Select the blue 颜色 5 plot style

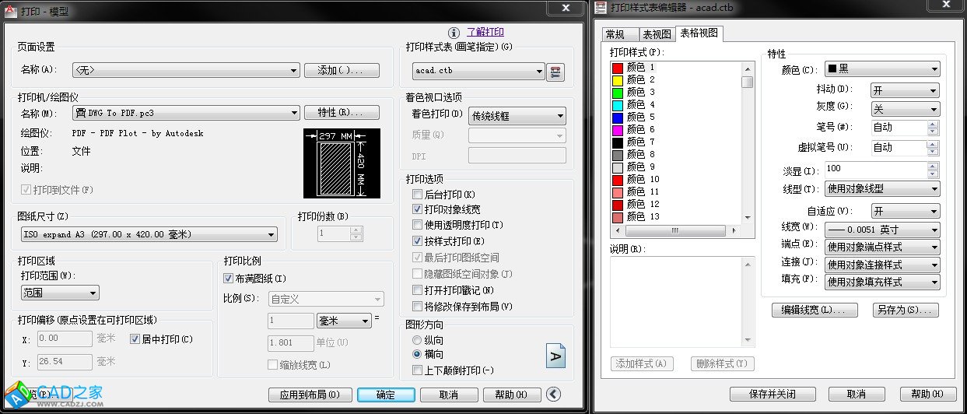pyautogui.click(x=641, y=117)
